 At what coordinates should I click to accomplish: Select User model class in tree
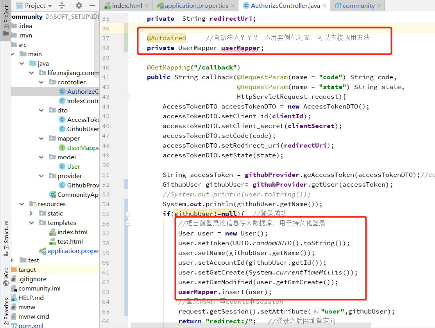pos(70,166)
